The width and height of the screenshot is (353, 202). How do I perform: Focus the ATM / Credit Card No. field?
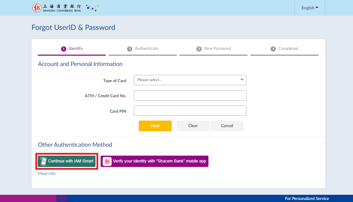click(x=190, y=96)
